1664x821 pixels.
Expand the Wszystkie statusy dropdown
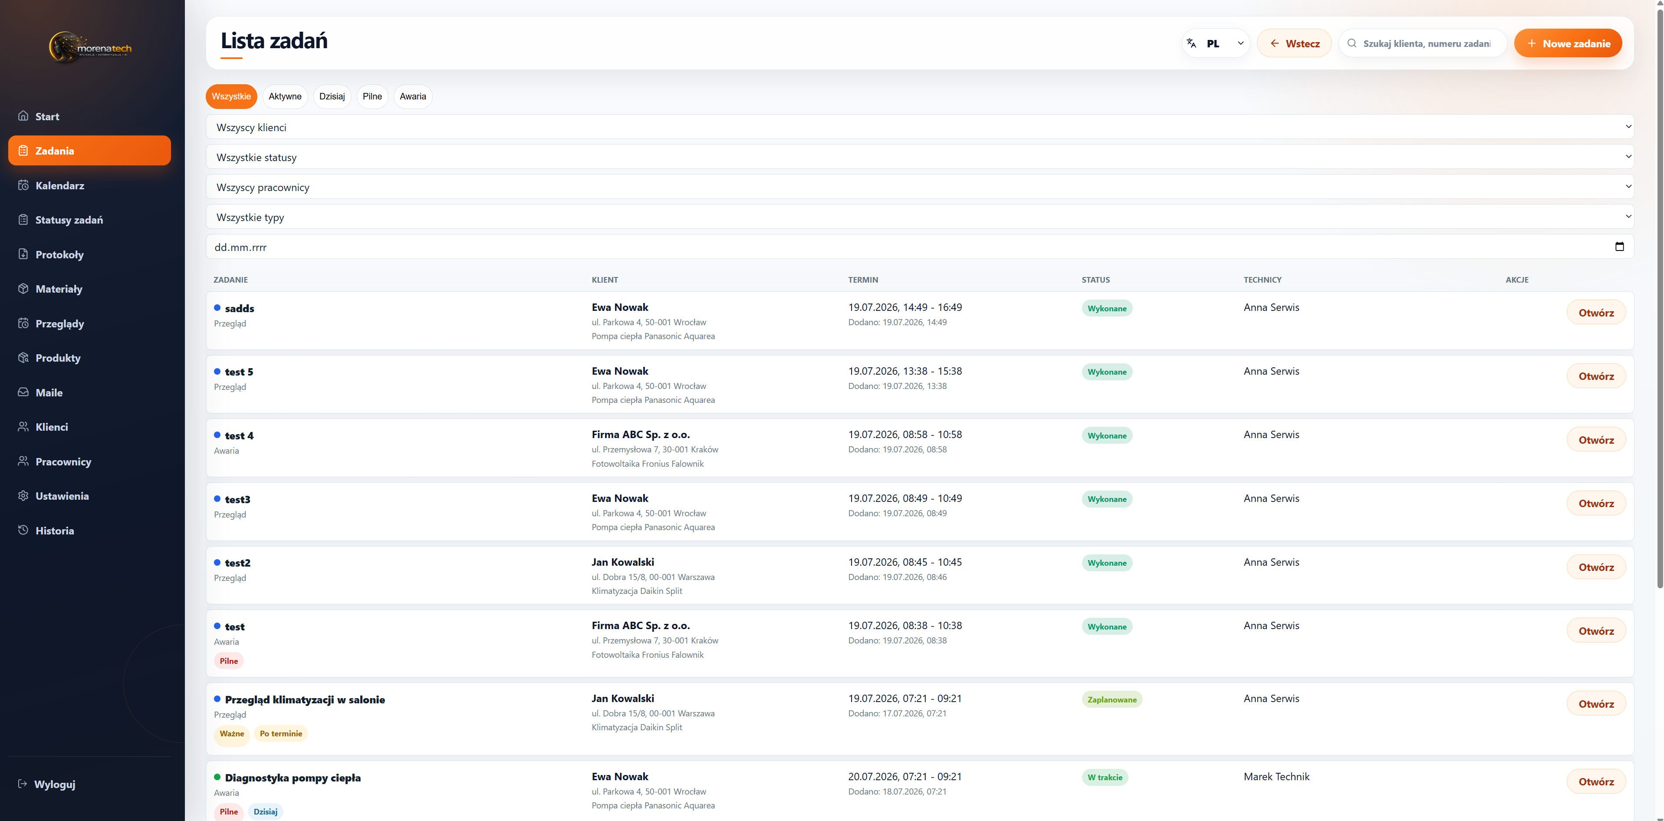click(x=920, y=157)
